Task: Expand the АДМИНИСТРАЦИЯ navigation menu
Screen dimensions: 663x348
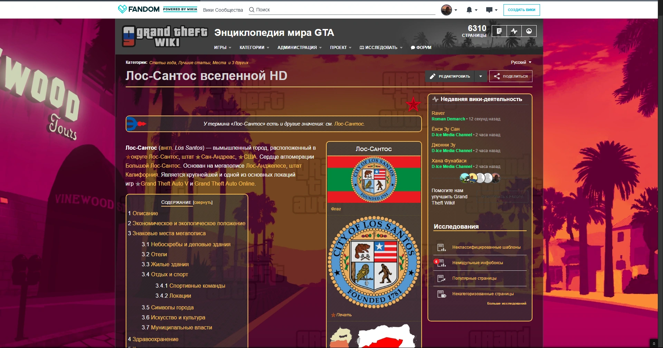Action: click(x=299, y=48)
